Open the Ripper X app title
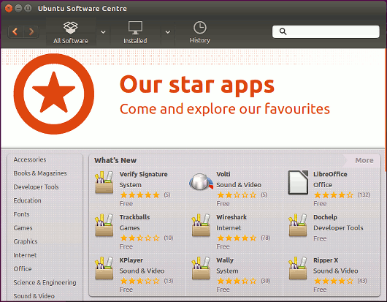Viewport: 387px width, 302px height. tap(326, 260)
